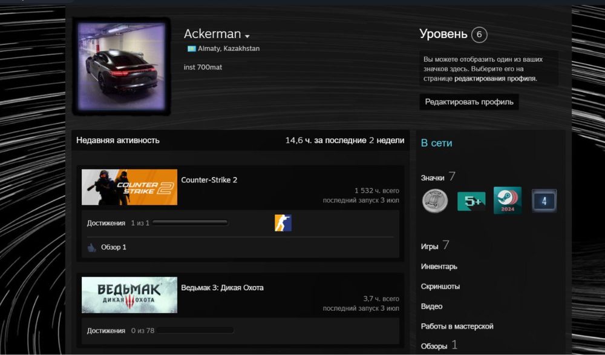Click the Counter-Strike 2 achievement icon
The image size is (605, 355).
click(x=283, y=223)
